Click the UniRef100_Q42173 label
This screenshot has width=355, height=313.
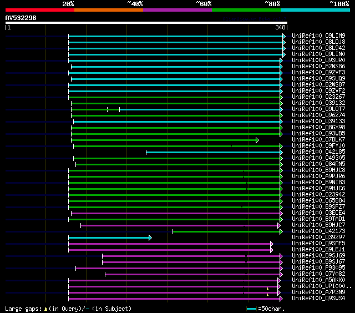pyautogui.click(x=318, y=231)
